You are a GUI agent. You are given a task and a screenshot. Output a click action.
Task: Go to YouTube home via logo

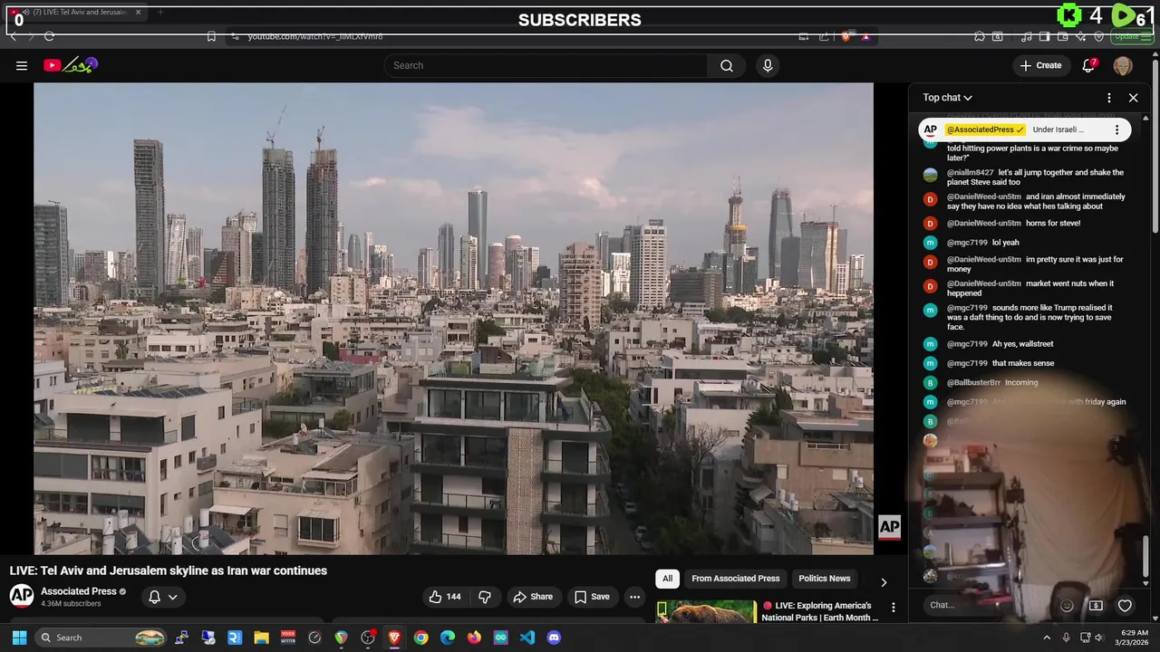(x=71, y=65)
